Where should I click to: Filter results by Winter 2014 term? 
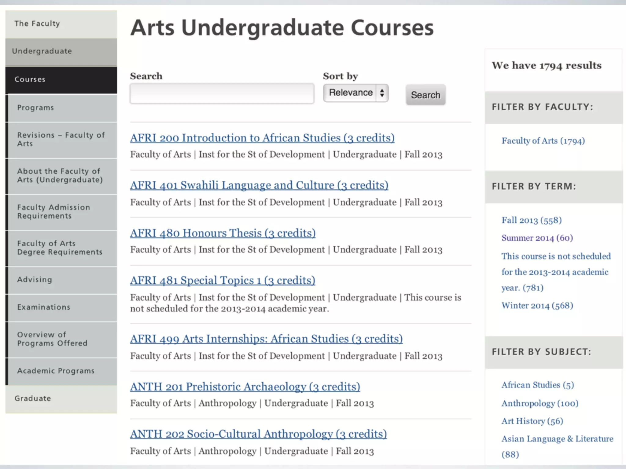coord(537,306)
